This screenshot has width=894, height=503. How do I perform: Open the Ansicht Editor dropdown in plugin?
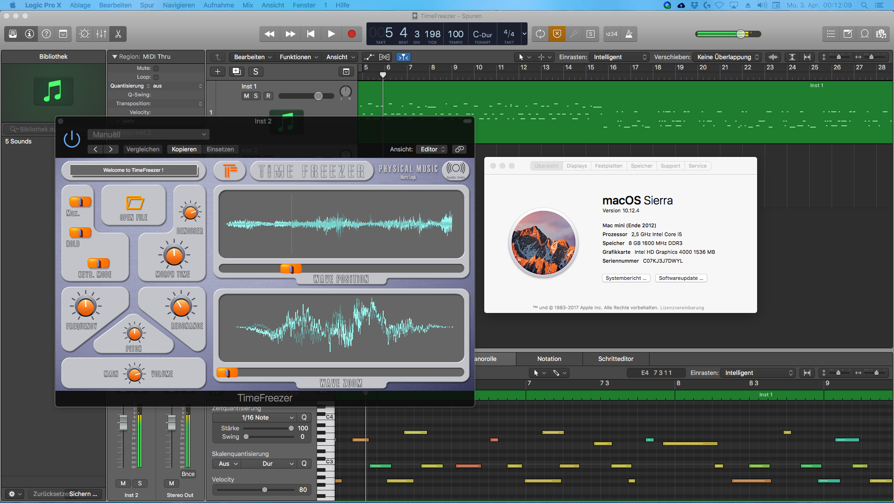433,149
